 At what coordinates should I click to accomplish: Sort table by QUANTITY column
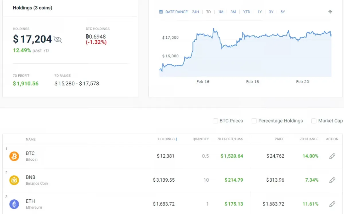[201, 139]
